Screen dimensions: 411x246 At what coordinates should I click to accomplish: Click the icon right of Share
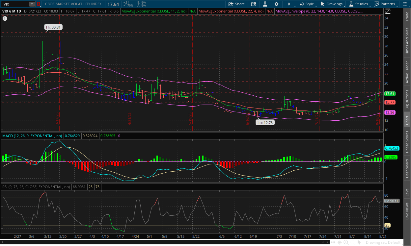pos(253,4)
